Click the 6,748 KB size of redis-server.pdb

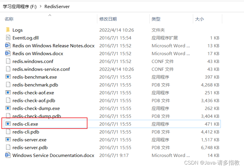click(x=210, y=147)
